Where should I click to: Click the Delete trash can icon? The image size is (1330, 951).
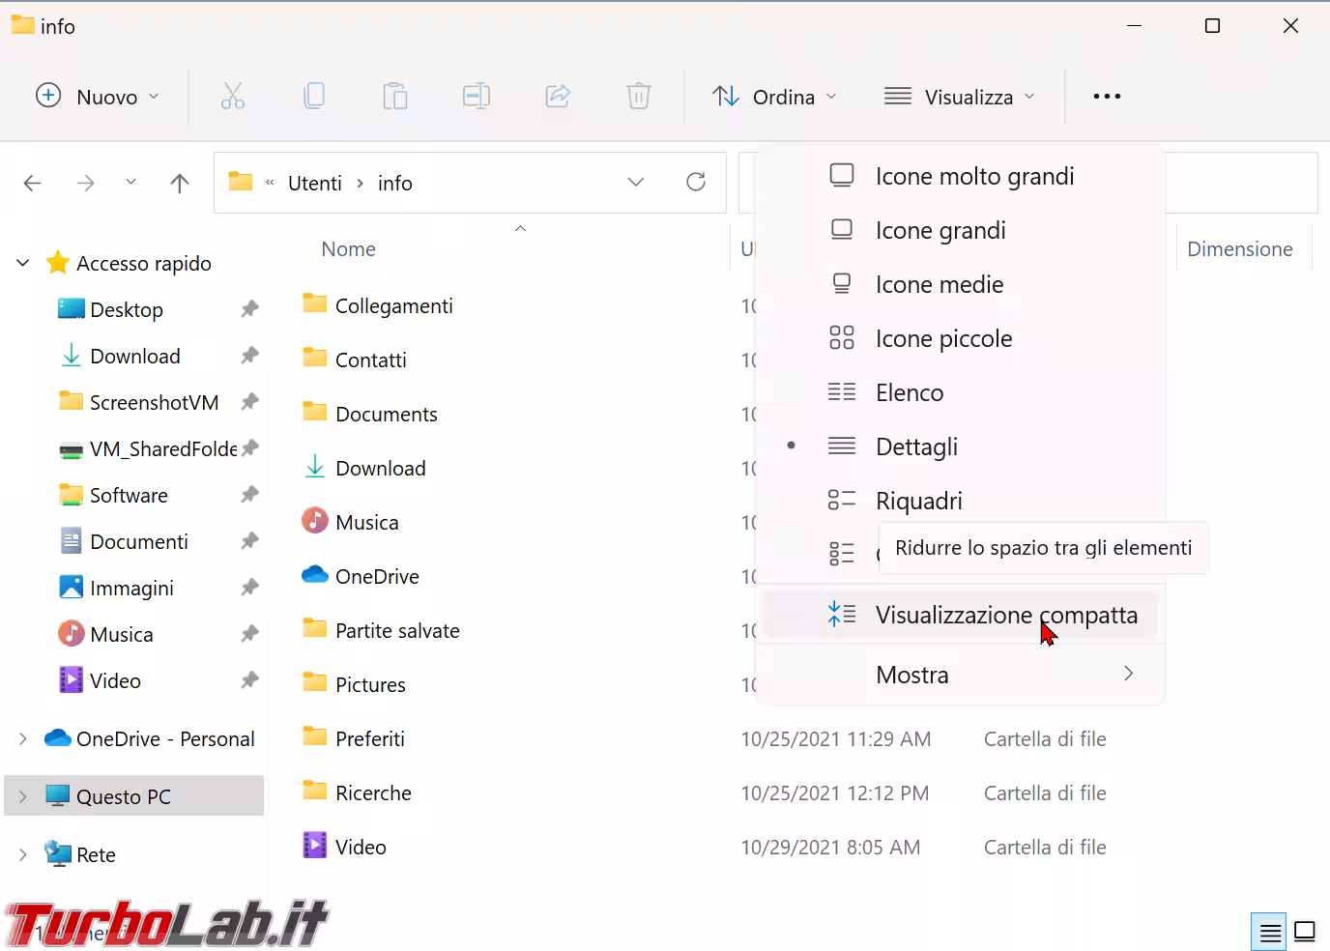tap(639, 97)
